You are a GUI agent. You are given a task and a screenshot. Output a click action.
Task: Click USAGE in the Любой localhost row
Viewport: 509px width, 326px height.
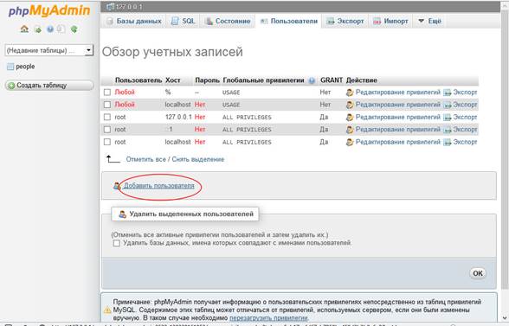pos(231,105)
